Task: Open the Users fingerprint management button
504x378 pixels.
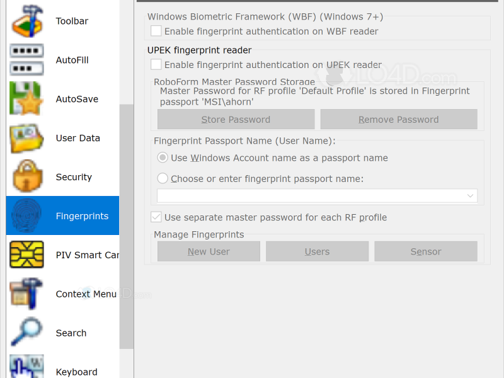Action: 318,251
